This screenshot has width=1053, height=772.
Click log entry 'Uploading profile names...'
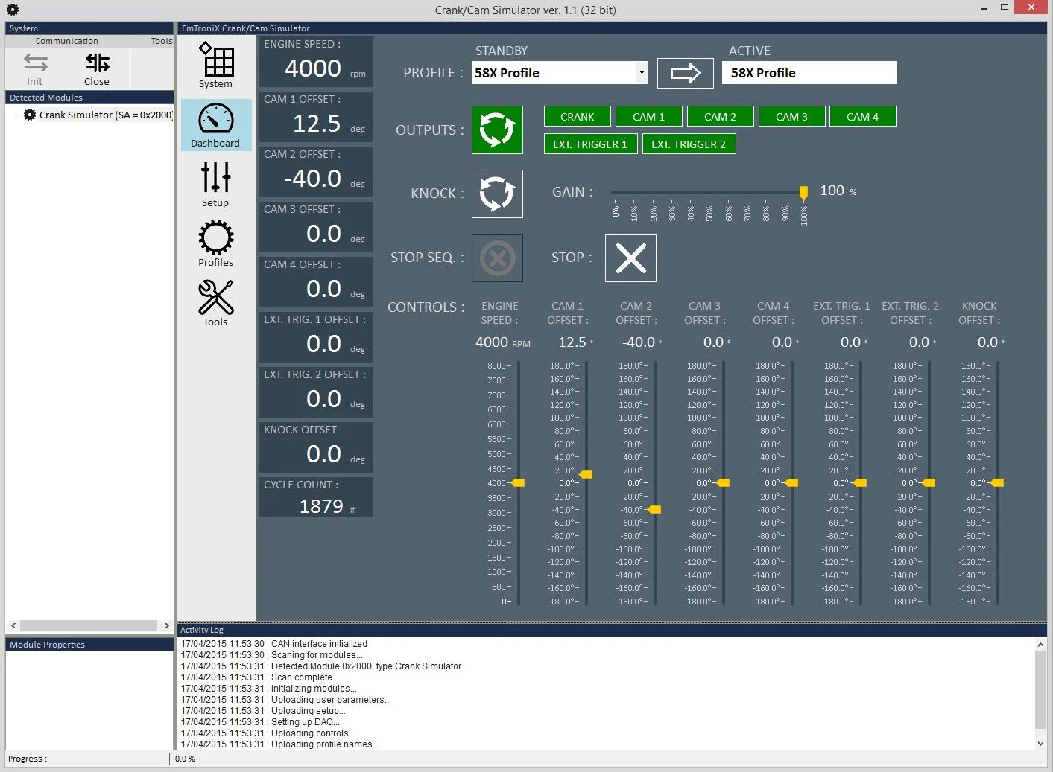tap(280, 744)
